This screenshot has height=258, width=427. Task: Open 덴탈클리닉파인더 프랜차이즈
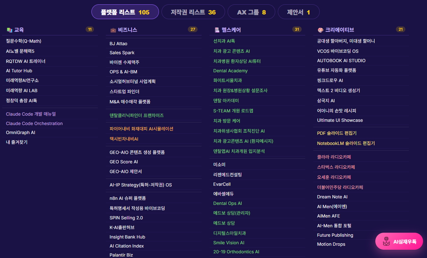click(137, 116)
